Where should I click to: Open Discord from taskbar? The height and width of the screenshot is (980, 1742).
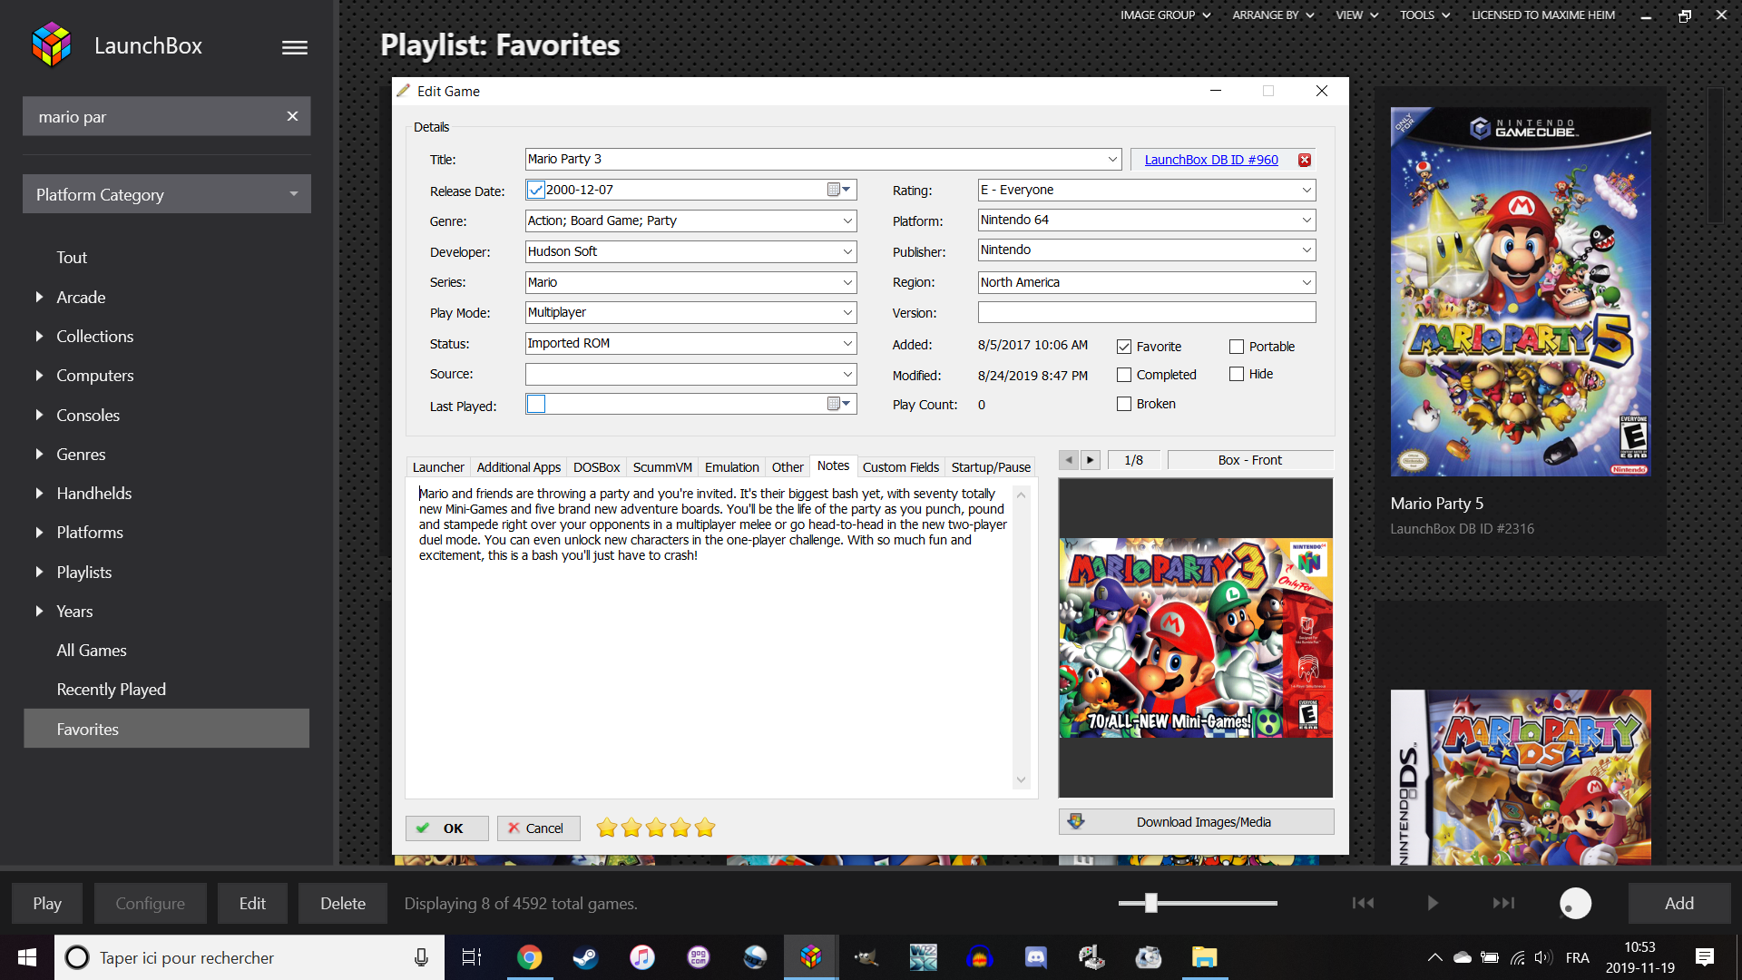click(1035, 957)
